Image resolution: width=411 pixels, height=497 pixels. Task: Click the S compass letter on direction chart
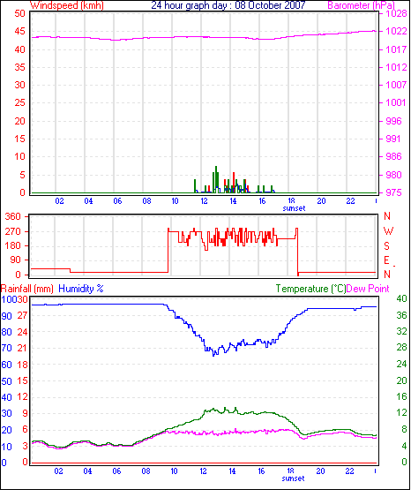(386, 246)
